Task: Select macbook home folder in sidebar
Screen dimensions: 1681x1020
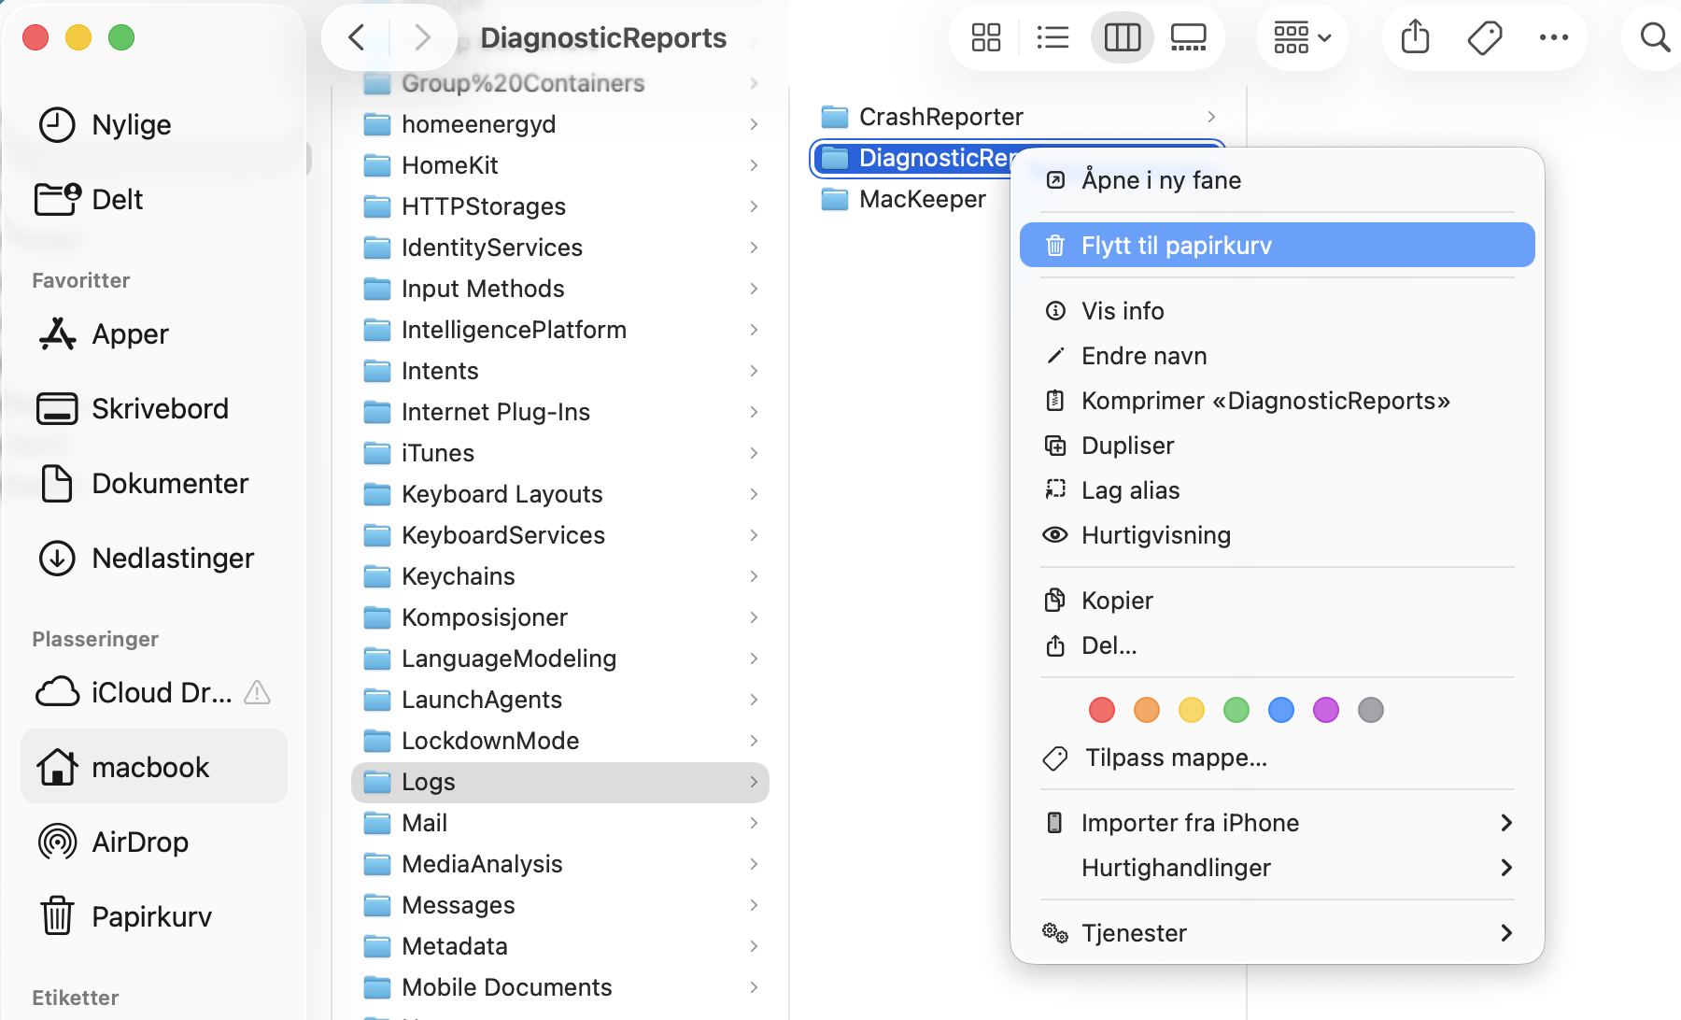Action: 154,767
